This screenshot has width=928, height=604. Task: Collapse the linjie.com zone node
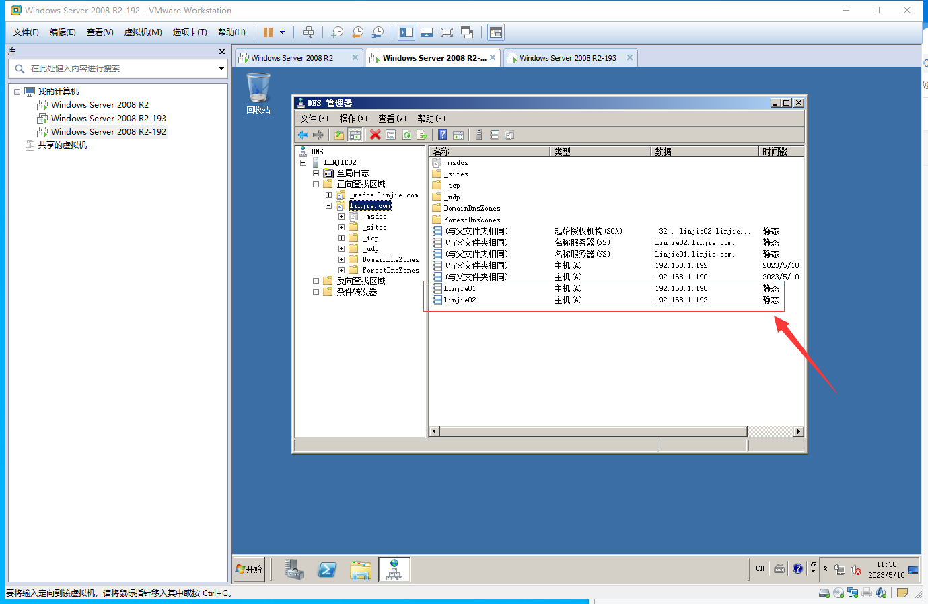tap(329, 205)
